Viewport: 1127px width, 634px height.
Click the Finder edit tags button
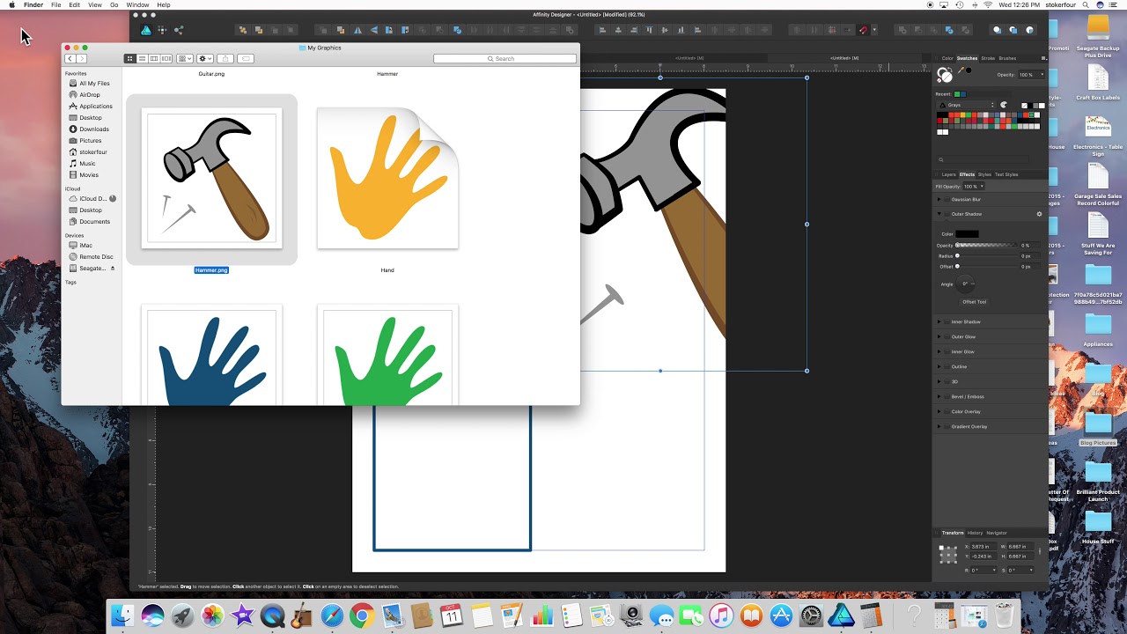coord(246,59)
